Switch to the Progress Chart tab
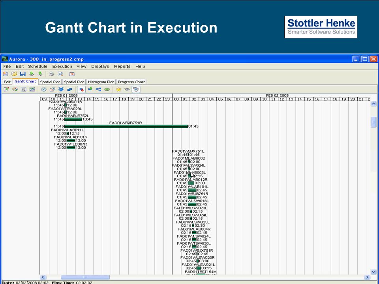This screenshot has width=379, height=284. click(x=131, y=82)
